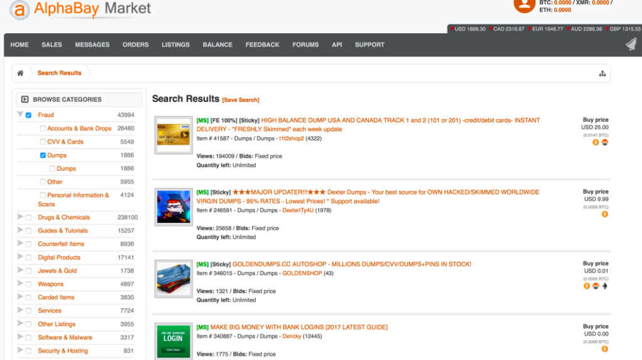The width and height of the screenshot is (642, 360).
Task: Open the HOME nav item
Action: tap(19, 44)
